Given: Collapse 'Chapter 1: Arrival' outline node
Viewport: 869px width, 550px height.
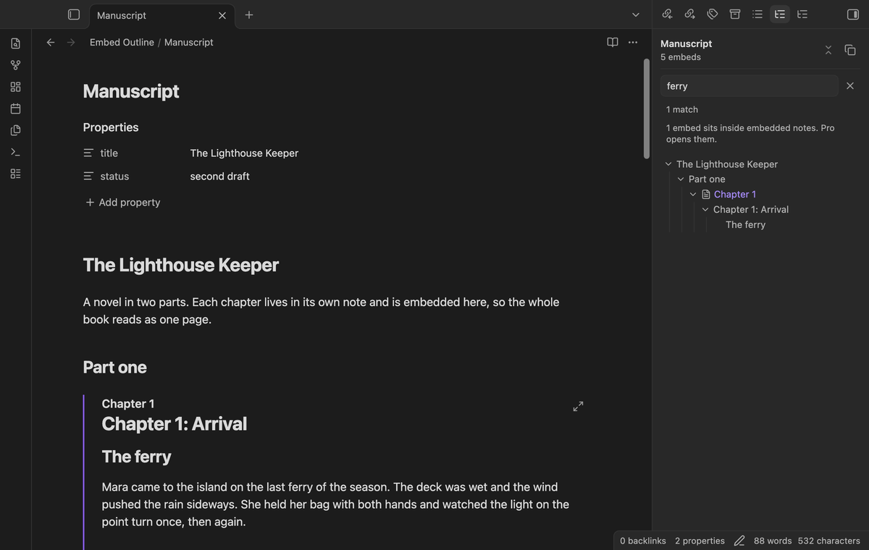Looking at the screenshot, I should tap(705, 210).
